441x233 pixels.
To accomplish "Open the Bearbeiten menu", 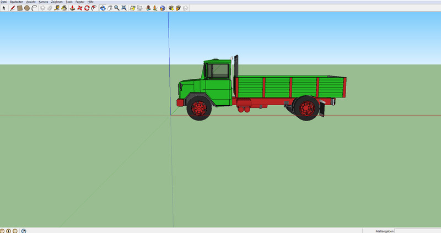I will (x=17, y=2).
